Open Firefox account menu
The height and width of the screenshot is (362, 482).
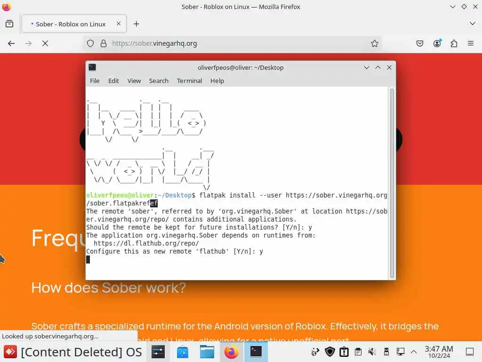(x=437, y=43)
